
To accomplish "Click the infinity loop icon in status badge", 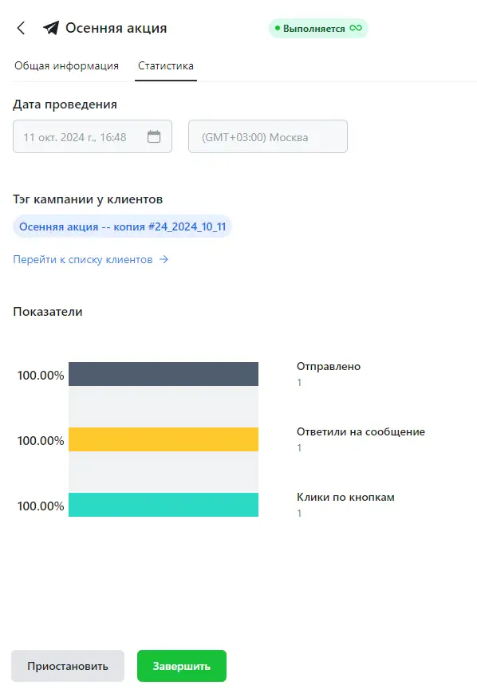I will coord(356,28).
